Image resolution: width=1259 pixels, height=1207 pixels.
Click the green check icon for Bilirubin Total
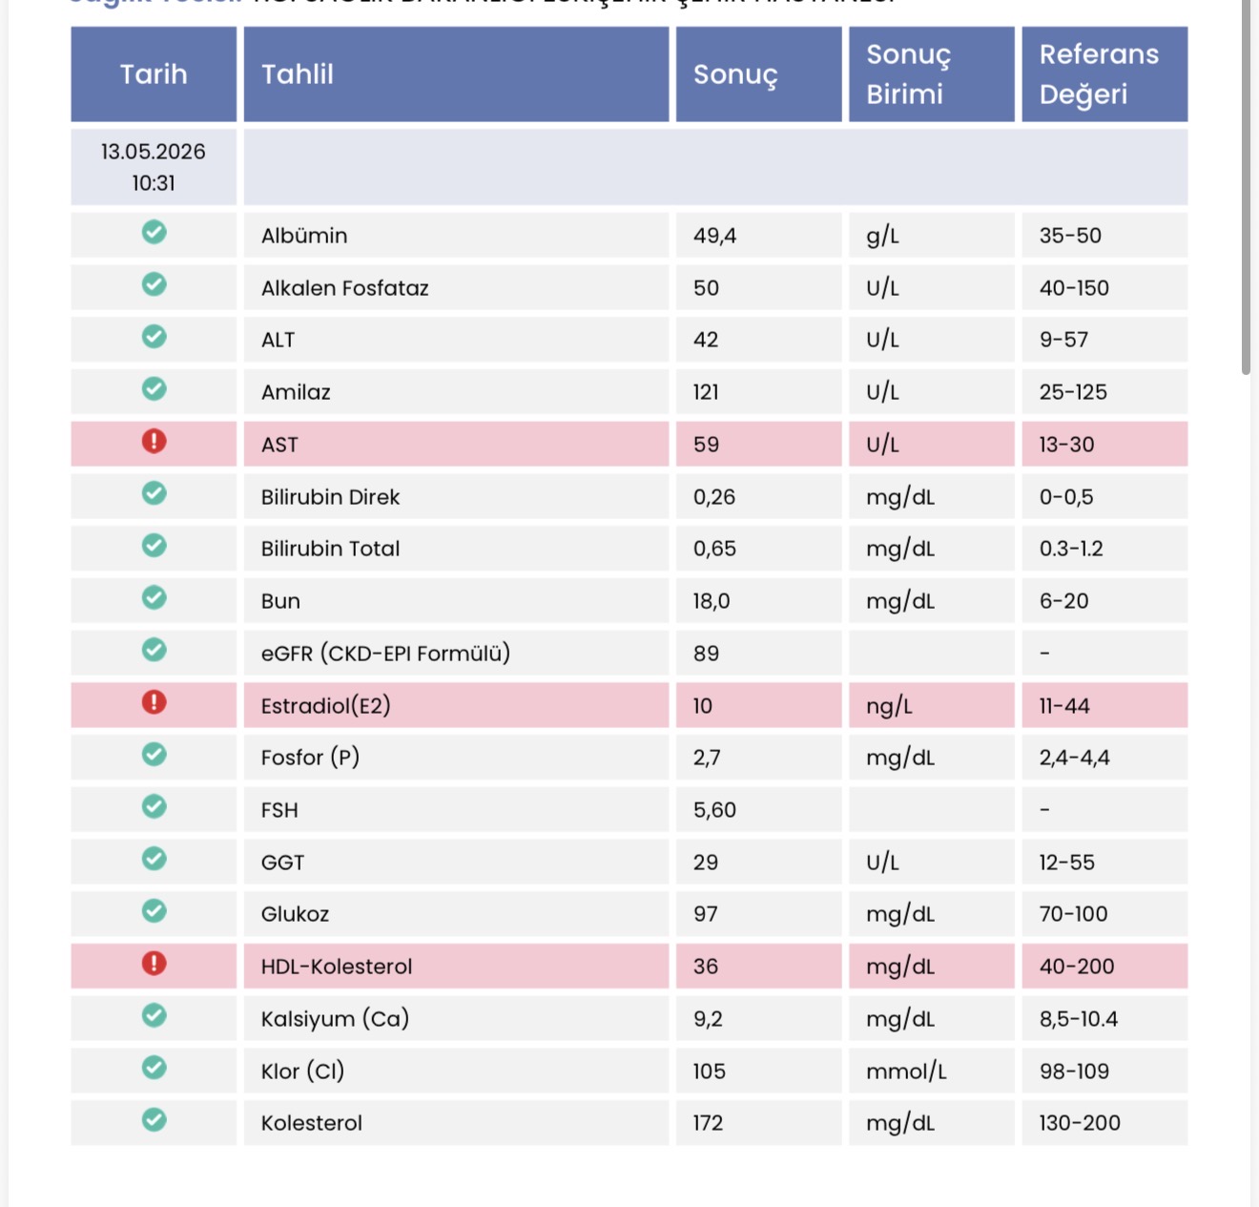[x=154, y=546]
